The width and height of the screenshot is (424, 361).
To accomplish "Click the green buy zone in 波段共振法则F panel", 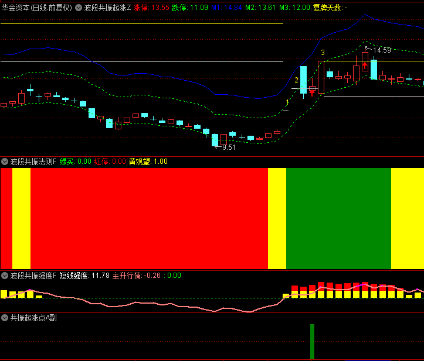I will 338,219.
